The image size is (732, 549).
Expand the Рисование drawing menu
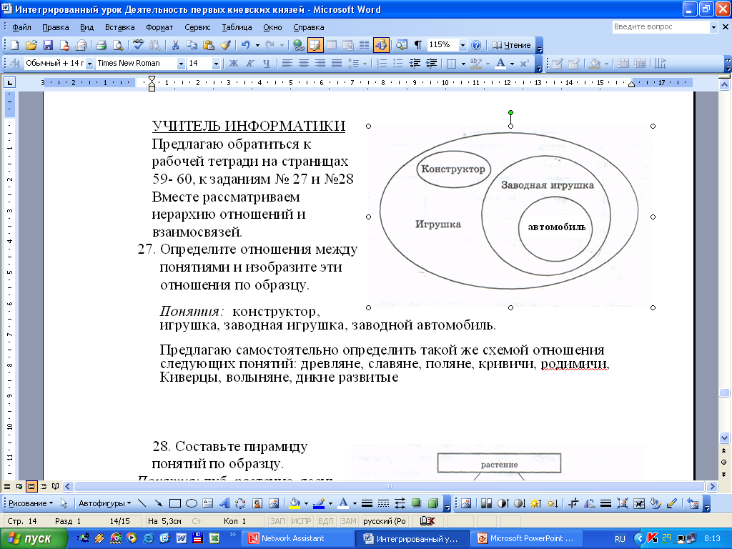[x=31, y=503]
